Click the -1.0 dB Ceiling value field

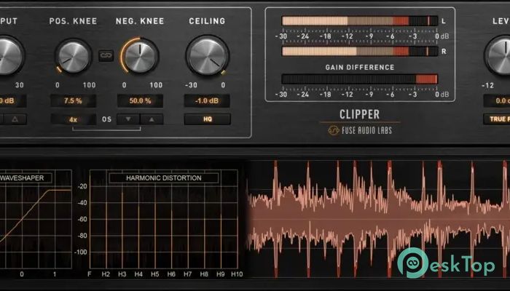(x=207, y=100)
